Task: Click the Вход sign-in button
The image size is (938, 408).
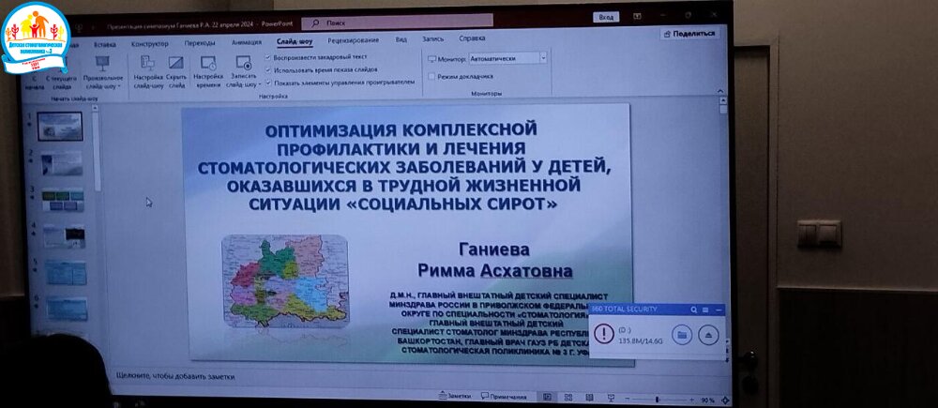Action: click(x=606, y=17)
